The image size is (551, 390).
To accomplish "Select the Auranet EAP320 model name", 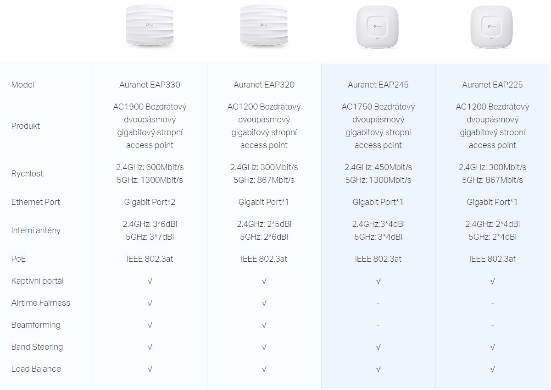I will tap(264, 85).
